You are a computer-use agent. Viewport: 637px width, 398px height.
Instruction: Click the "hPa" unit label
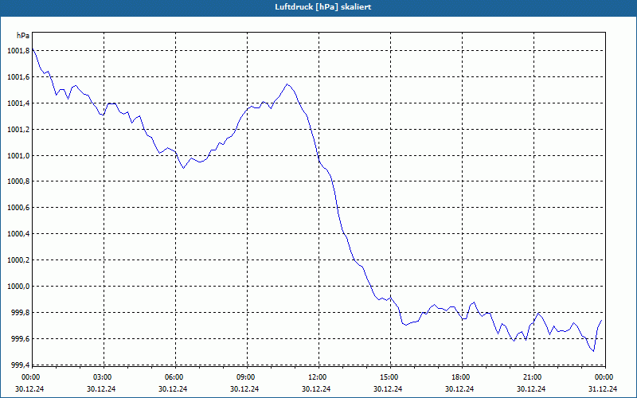(x=23, y=36)
